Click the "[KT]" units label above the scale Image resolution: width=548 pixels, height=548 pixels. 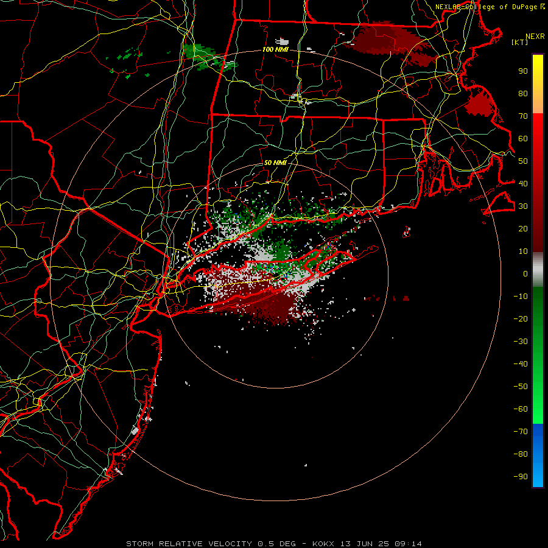(519, 42)
